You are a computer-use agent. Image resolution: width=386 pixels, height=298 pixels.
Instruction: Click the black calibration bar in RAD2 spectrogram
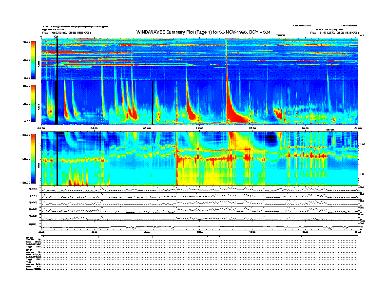[57, 59]
